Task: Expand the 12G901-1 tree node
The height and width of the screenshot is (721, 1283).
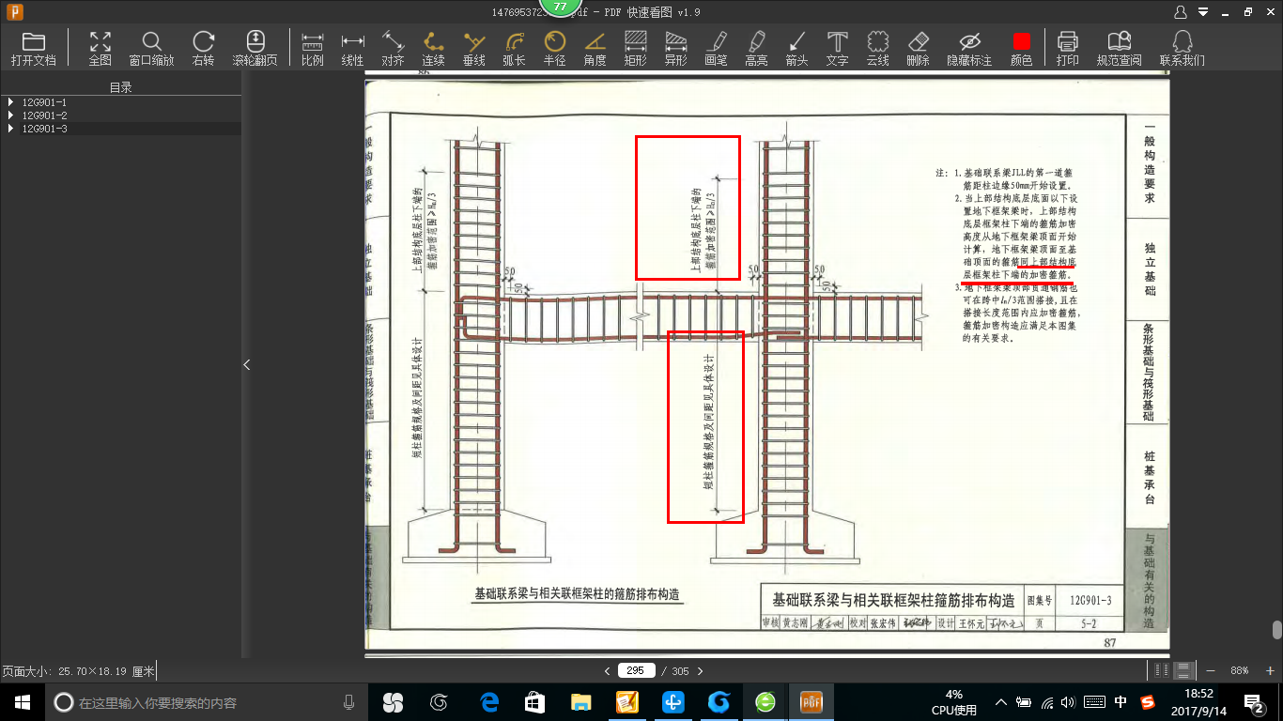Action: click(x=9, y=101)
